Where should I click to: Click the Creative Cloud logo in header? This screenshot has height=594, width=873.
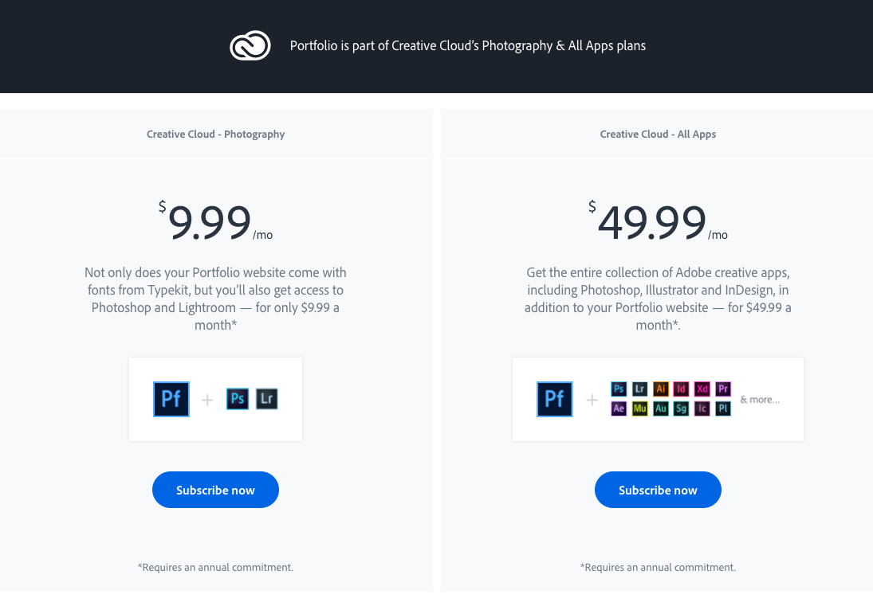pos(250,46)
